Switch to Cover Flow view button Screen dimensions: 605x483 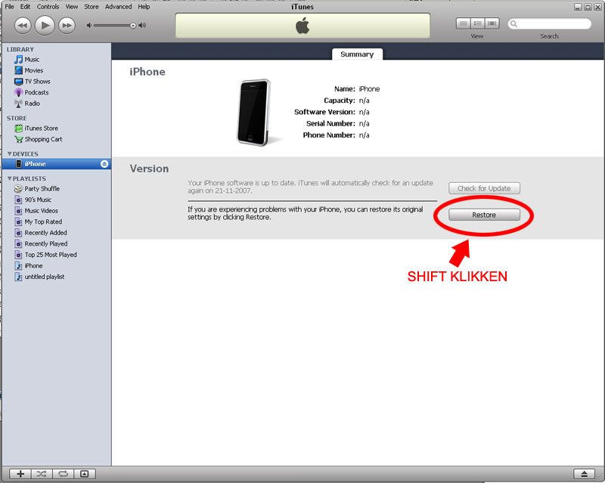[x=492, y=24]
